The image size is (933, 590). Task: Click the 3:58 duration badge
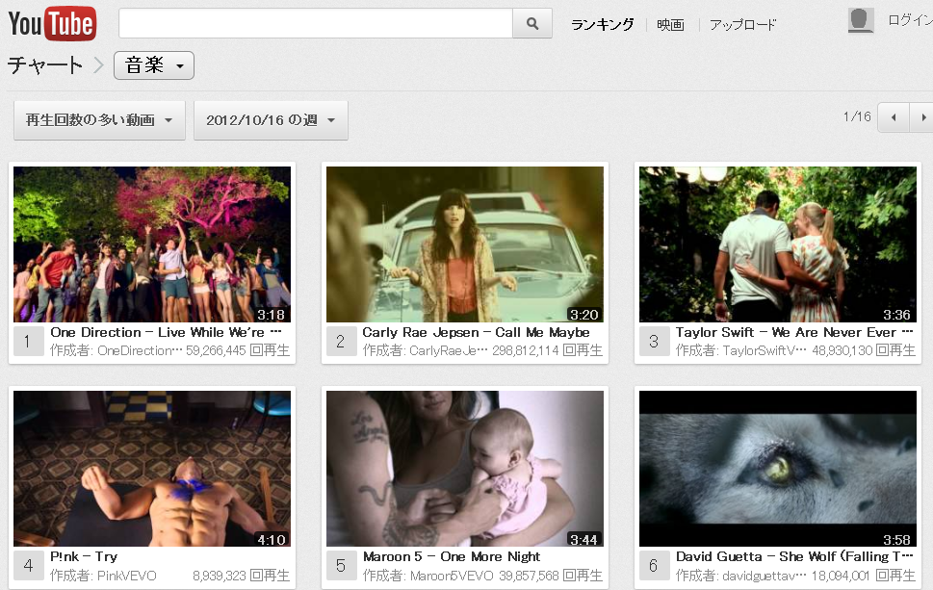pyautogui.click(x=896, y=539)
